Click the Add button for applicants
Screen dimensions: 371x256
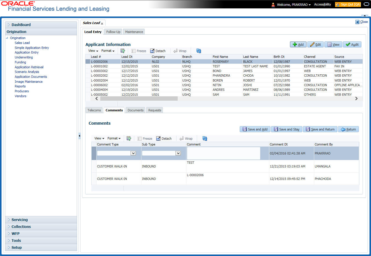[x=298, y=45]
